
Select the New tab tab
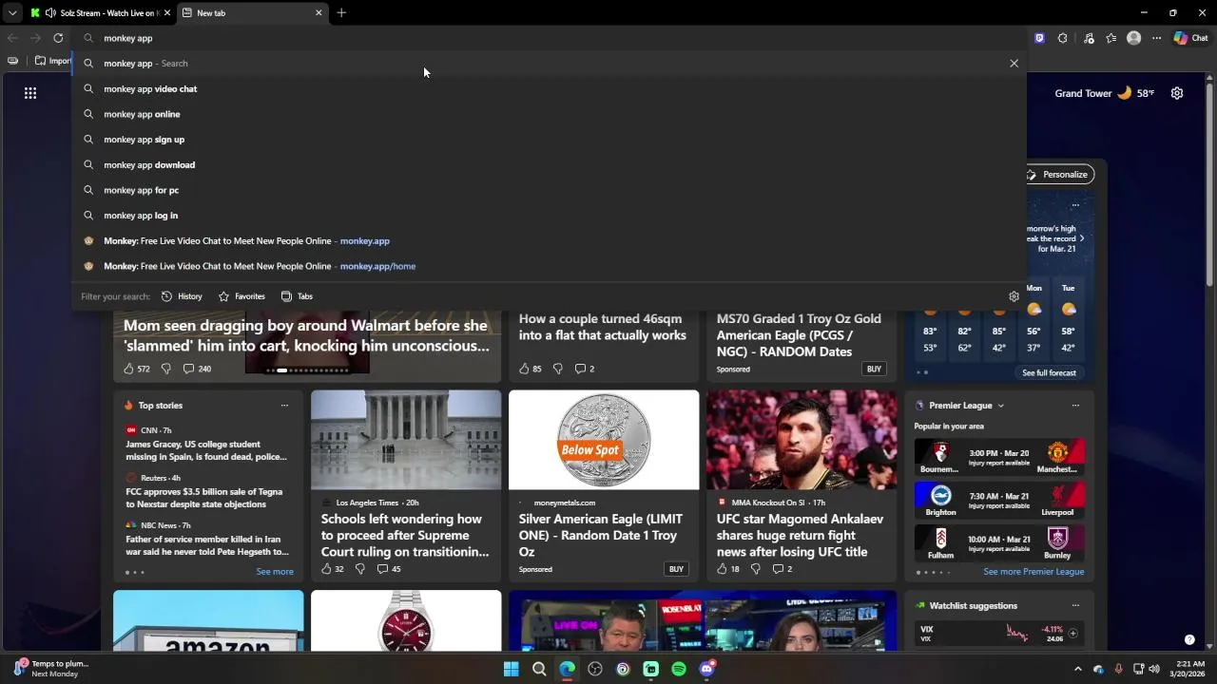point(252,13)
